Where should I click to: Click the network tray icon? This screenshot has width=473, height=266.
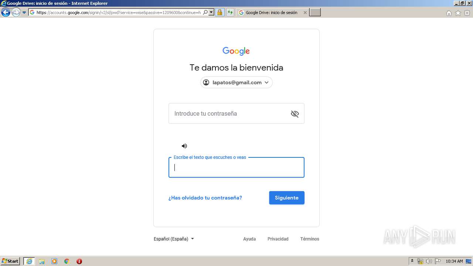click(x=420, y=261)
